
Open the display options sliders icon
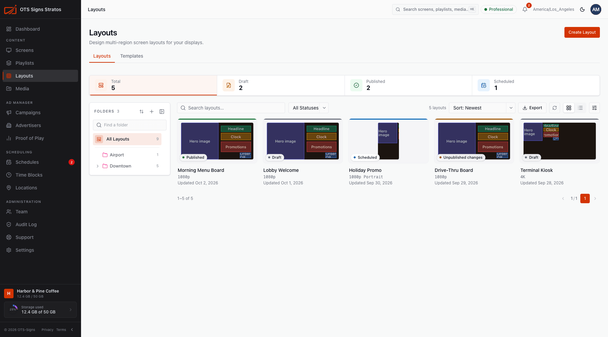594,108
